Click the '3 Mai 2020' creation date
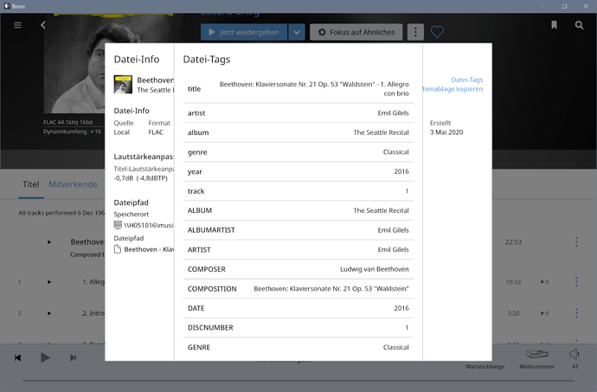This screenshot has height=392, width=597. (446, 132)
